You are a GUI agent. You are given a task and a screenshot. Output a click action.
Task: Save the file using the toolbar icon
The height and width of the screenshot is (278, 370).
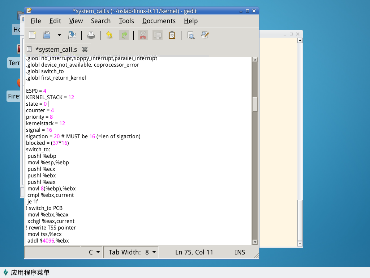click(x=72, y=35)
